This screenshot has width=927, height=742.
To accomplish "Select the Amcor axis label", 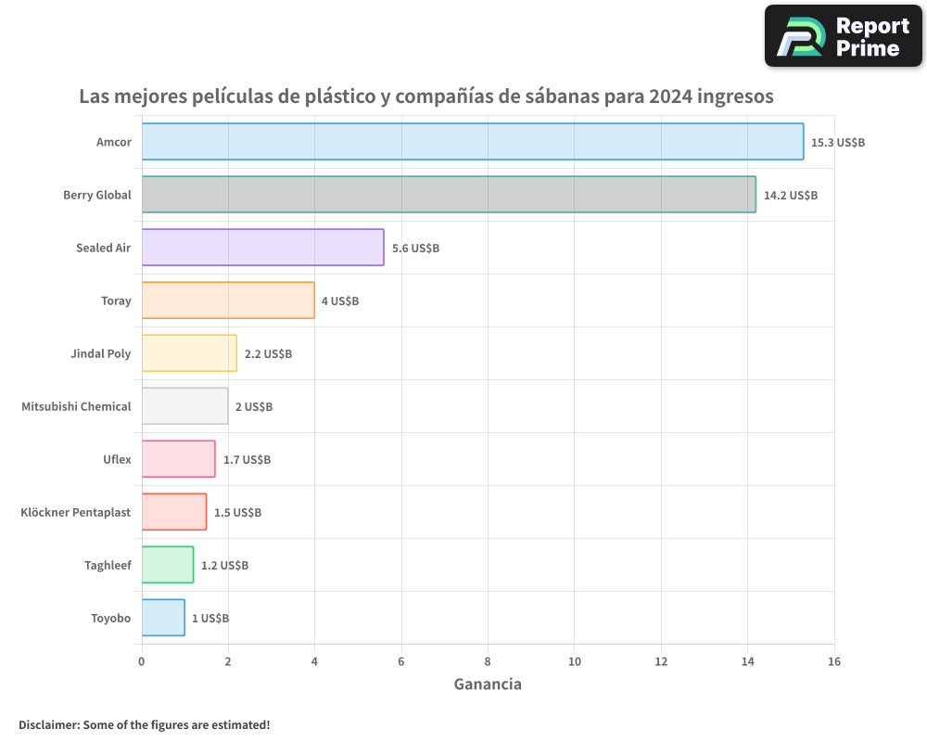I will [x=113, y=142].
